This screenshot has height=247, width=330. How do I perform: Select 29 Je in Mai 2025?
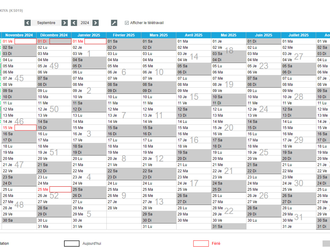click(x=229, y=214)
